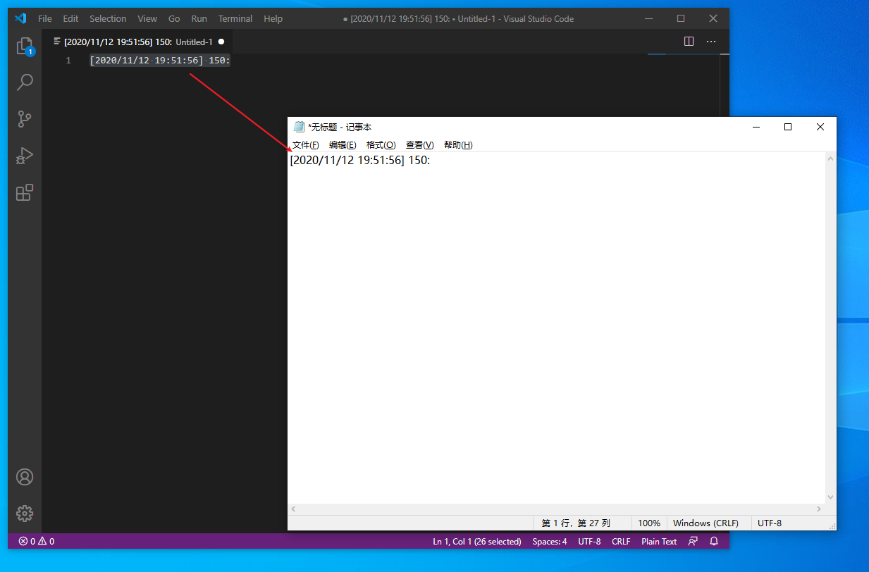Select the Untitled-1 editor tab

138,42
